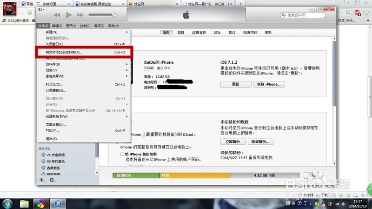Screen dimensions: 372x209
Task: Open File Explorer from the taskbar
Action: 24,204
